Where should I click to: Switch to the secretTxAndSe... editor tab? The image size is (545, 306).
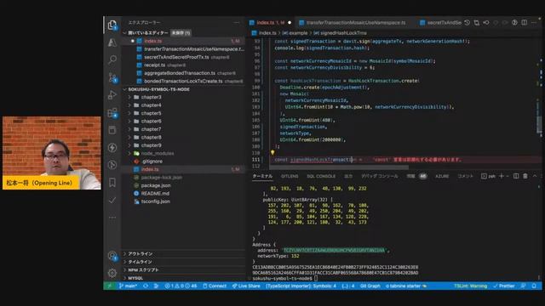440,23
